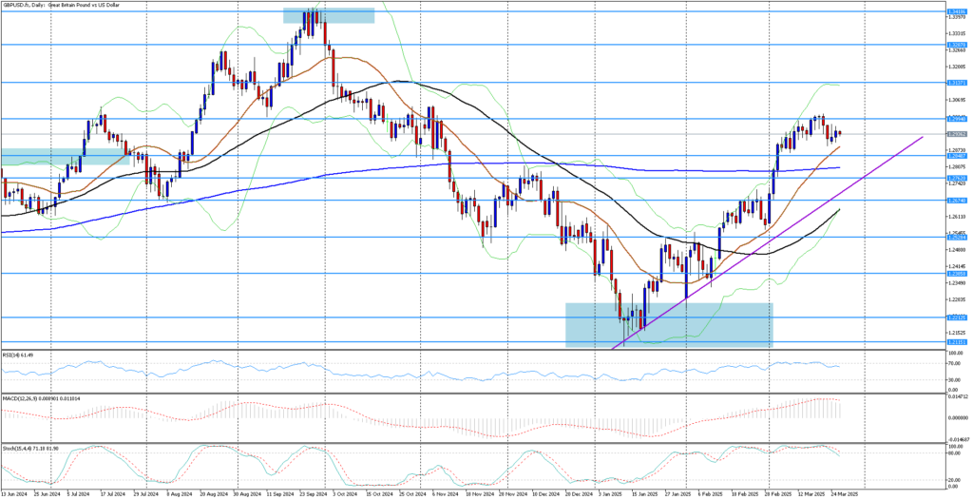The image size is (973, 500).
Task: Click the 1.3287 horizontal line price label
Action: point(957,45)
